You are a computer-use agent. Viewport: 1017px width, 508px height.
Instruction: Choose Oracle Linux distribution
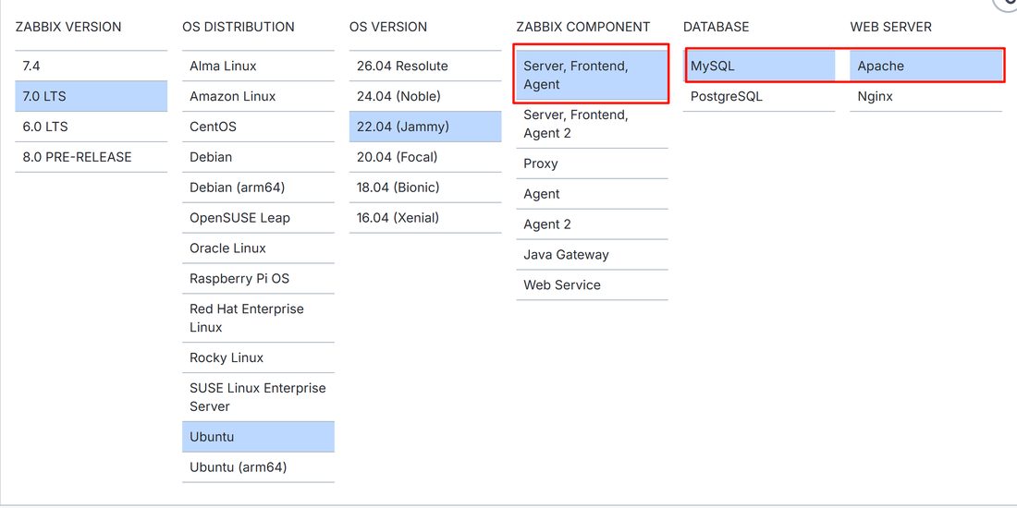click(258, 248)
